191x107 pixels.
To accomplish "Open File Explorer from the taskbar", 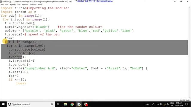I will [65, 104].
